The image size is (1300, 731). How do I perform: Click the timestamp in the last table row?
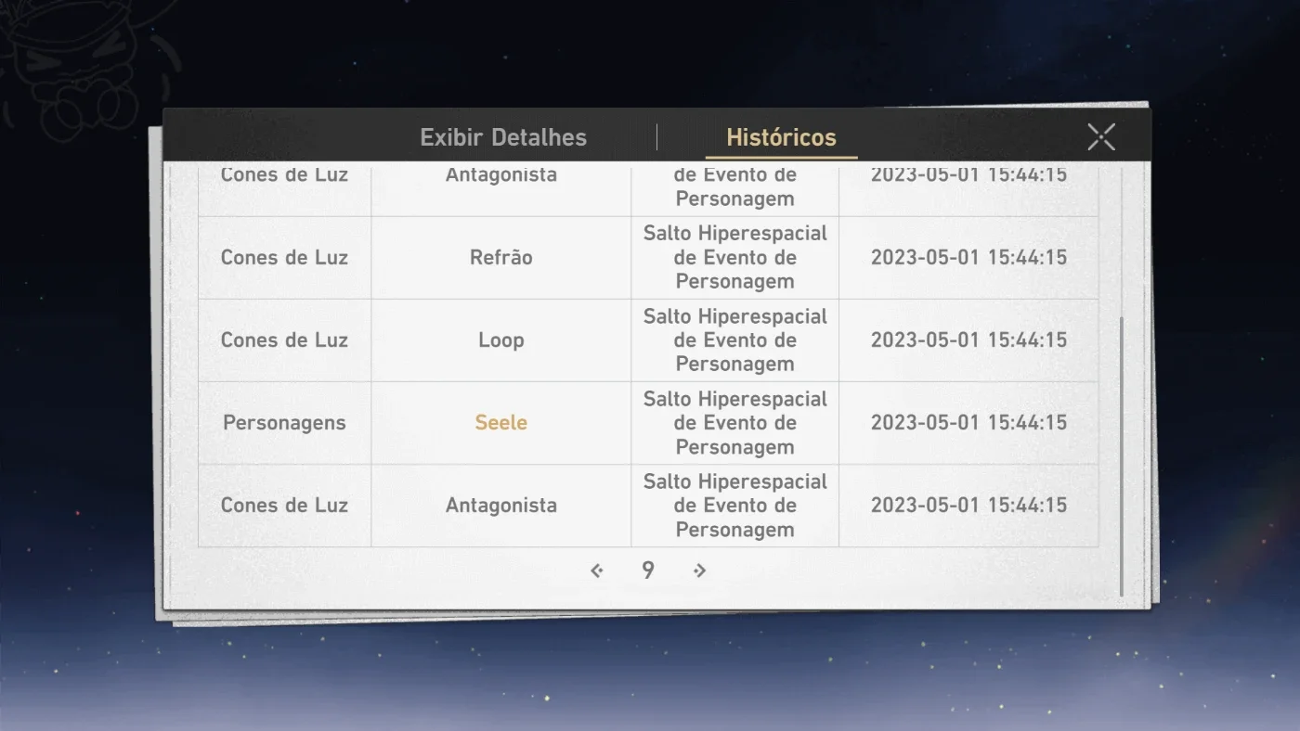[x=968, y=505]
